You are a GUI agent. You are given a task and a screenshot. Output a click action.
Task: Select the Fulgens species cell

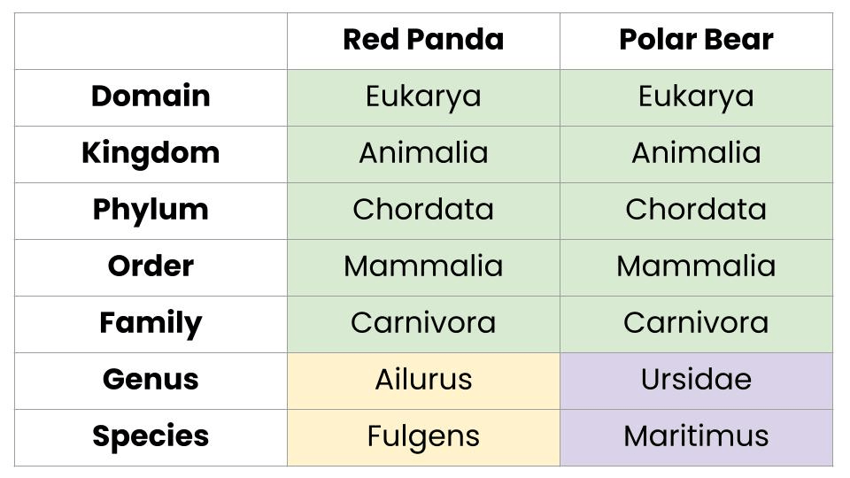click(x=423, y=436)
